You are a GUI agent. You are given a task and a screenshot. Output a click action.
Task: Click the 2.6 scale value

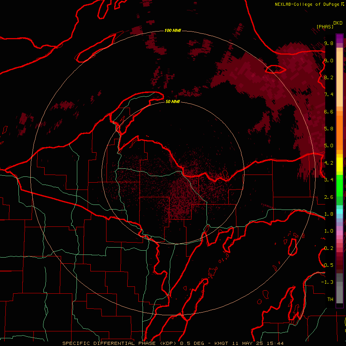pyautogui.click(x=329, y=197)
